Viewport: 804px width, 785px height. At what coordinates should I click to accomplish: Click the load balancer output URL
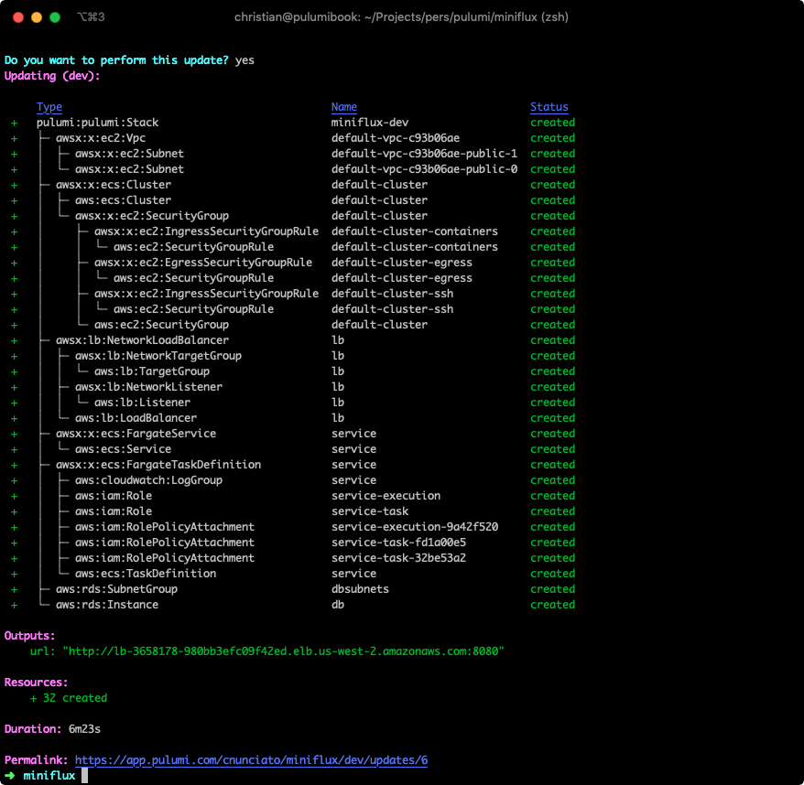[x=283, y=651]
